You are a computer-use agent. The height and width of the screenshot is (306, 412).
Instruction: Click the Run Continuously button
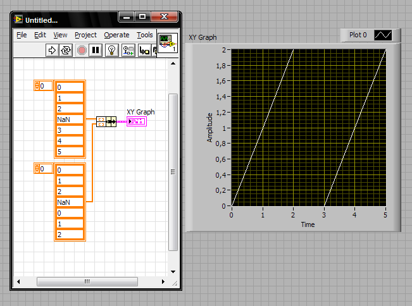point(66,50)
